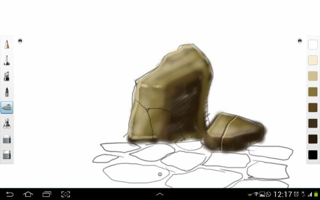Select the hard eraser tool

pyautogui.click(x=7, y=155)
